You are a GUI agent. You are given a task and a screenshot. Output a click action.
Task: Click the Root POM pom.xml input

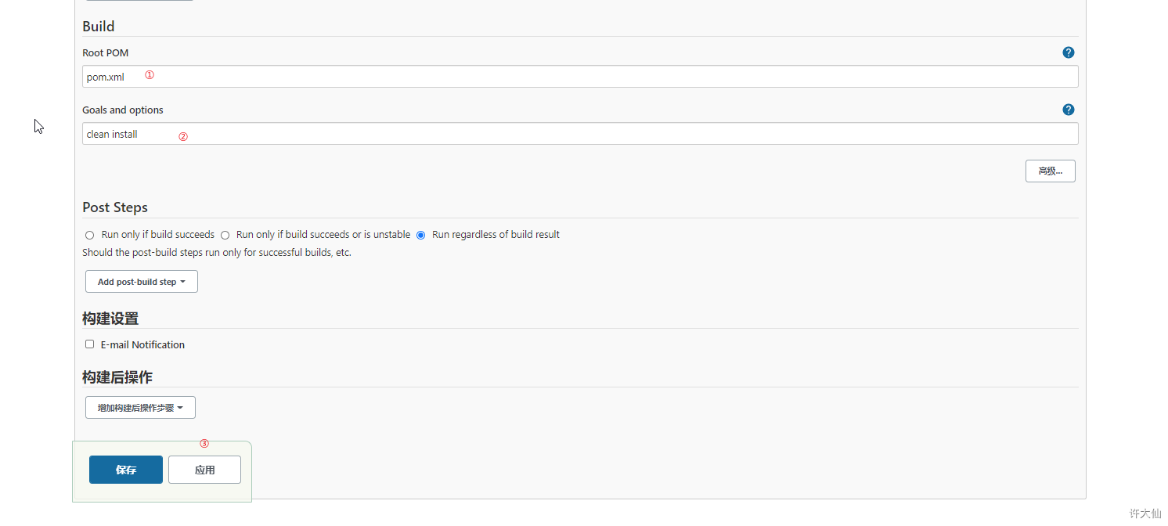click(579, 77)
